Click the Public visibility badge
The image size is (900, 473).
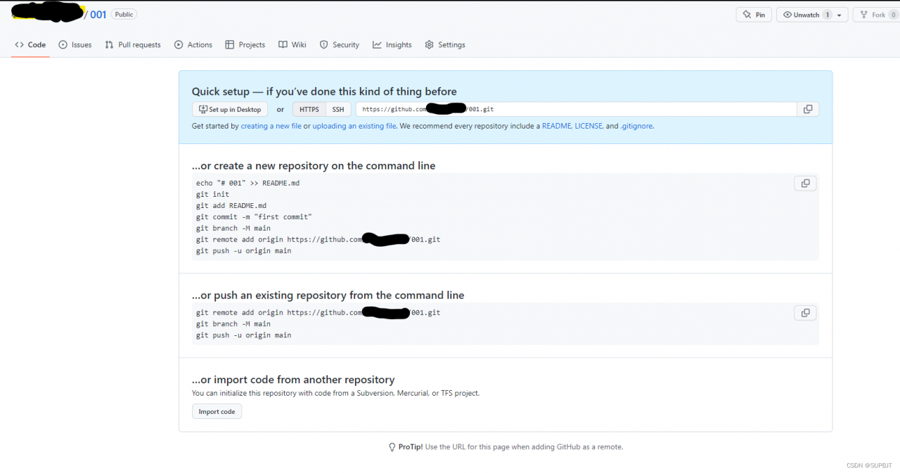click(124, 14)
